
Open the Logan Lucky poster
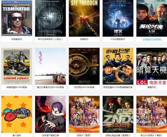(17, 66)
